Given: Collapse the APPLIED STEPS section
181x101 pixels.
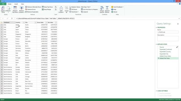Looking at the screenshot, I should (x=156, y=44).
